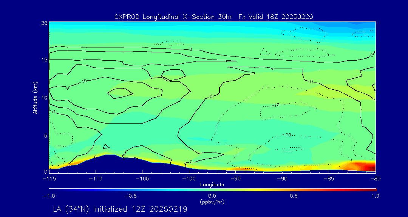Click longitude tick label -105
This screenshot has width=408, height=217.
(142, 179)
